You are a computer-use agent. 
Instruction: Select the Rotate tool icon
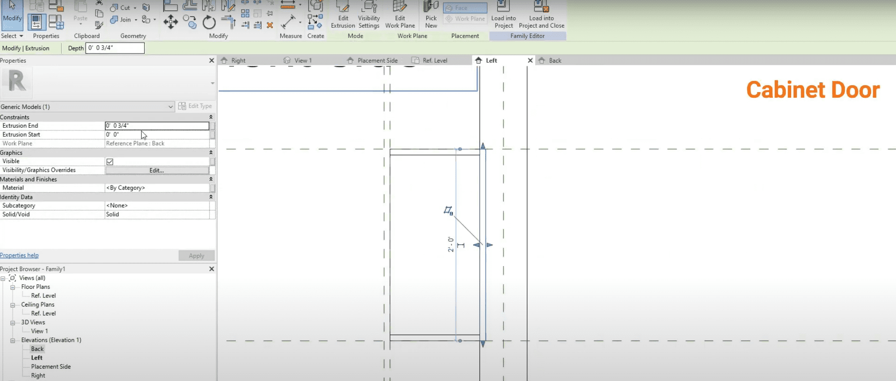click(209, 22)
